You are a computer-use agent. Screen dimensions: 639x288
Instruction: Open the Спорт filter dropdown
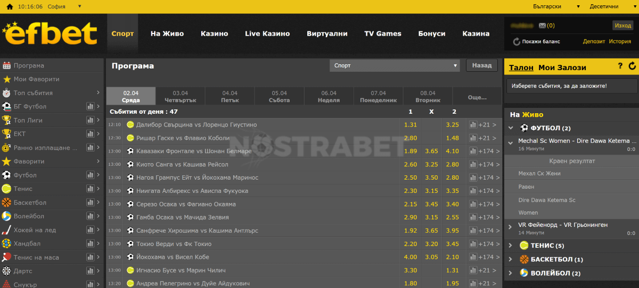pos(395,66)
